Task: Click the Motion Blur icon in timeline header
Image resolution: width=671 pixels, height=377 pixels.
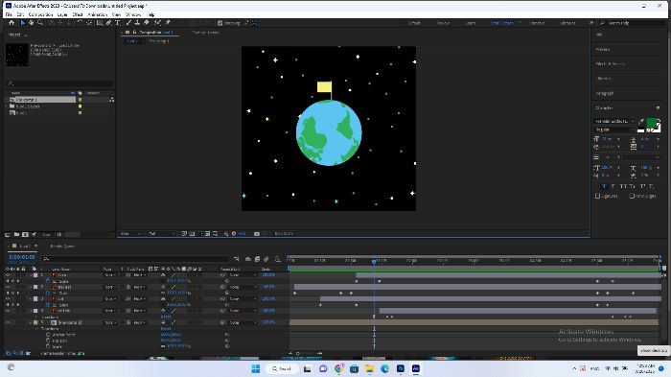Action: pos(266,259)
